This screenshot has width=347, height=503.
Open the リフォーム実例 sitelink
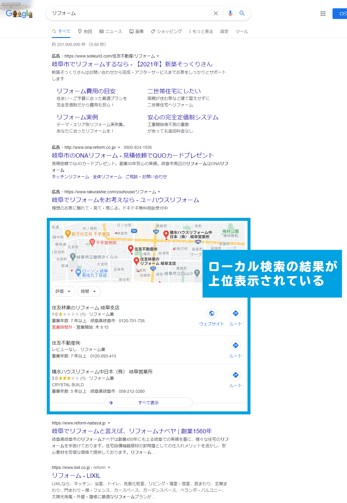point(77,117)
